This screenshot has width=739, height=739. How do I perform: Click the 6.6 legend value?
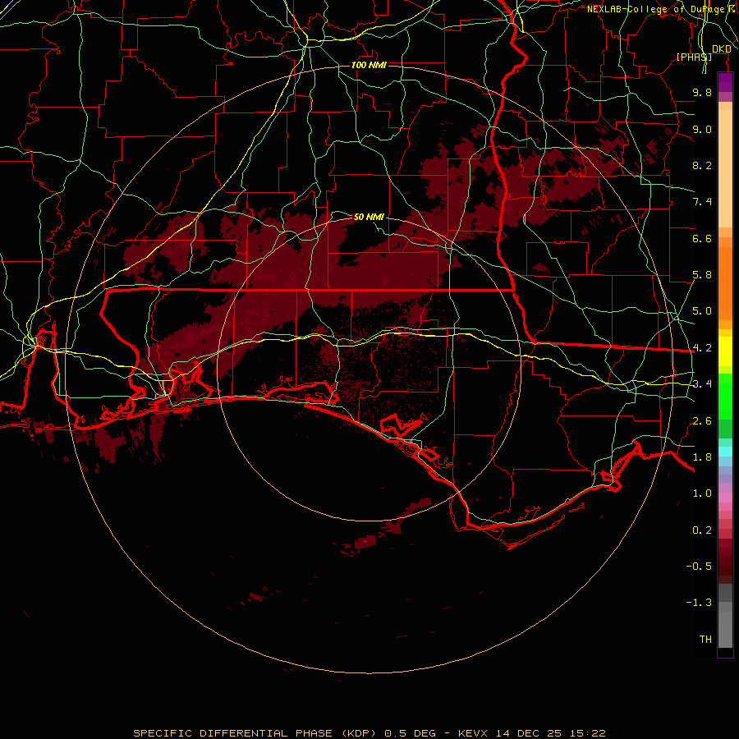702,238
